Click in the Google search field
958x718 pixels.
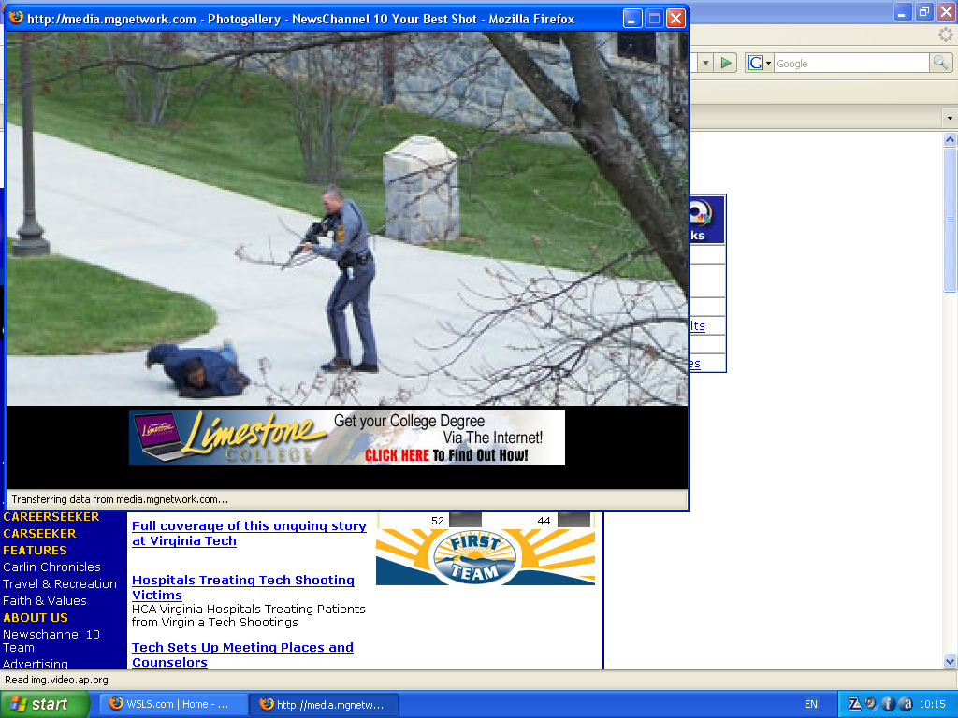(849, 63)
